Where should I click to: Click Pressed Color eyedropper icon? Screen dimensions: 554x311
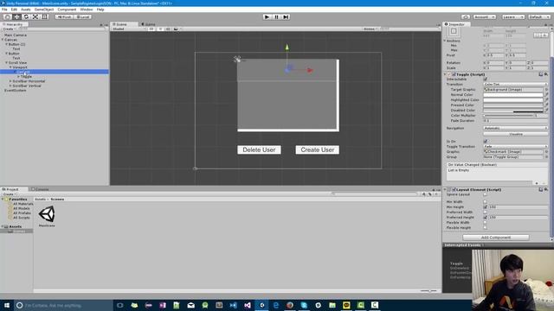coord(546,105)
